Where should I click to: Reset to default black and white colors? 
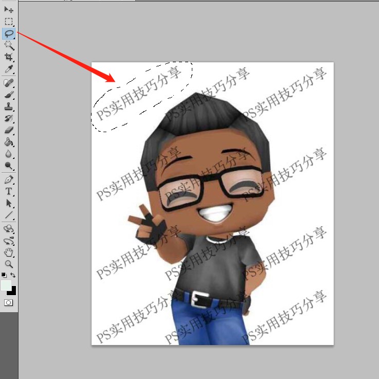pos(4,276)
